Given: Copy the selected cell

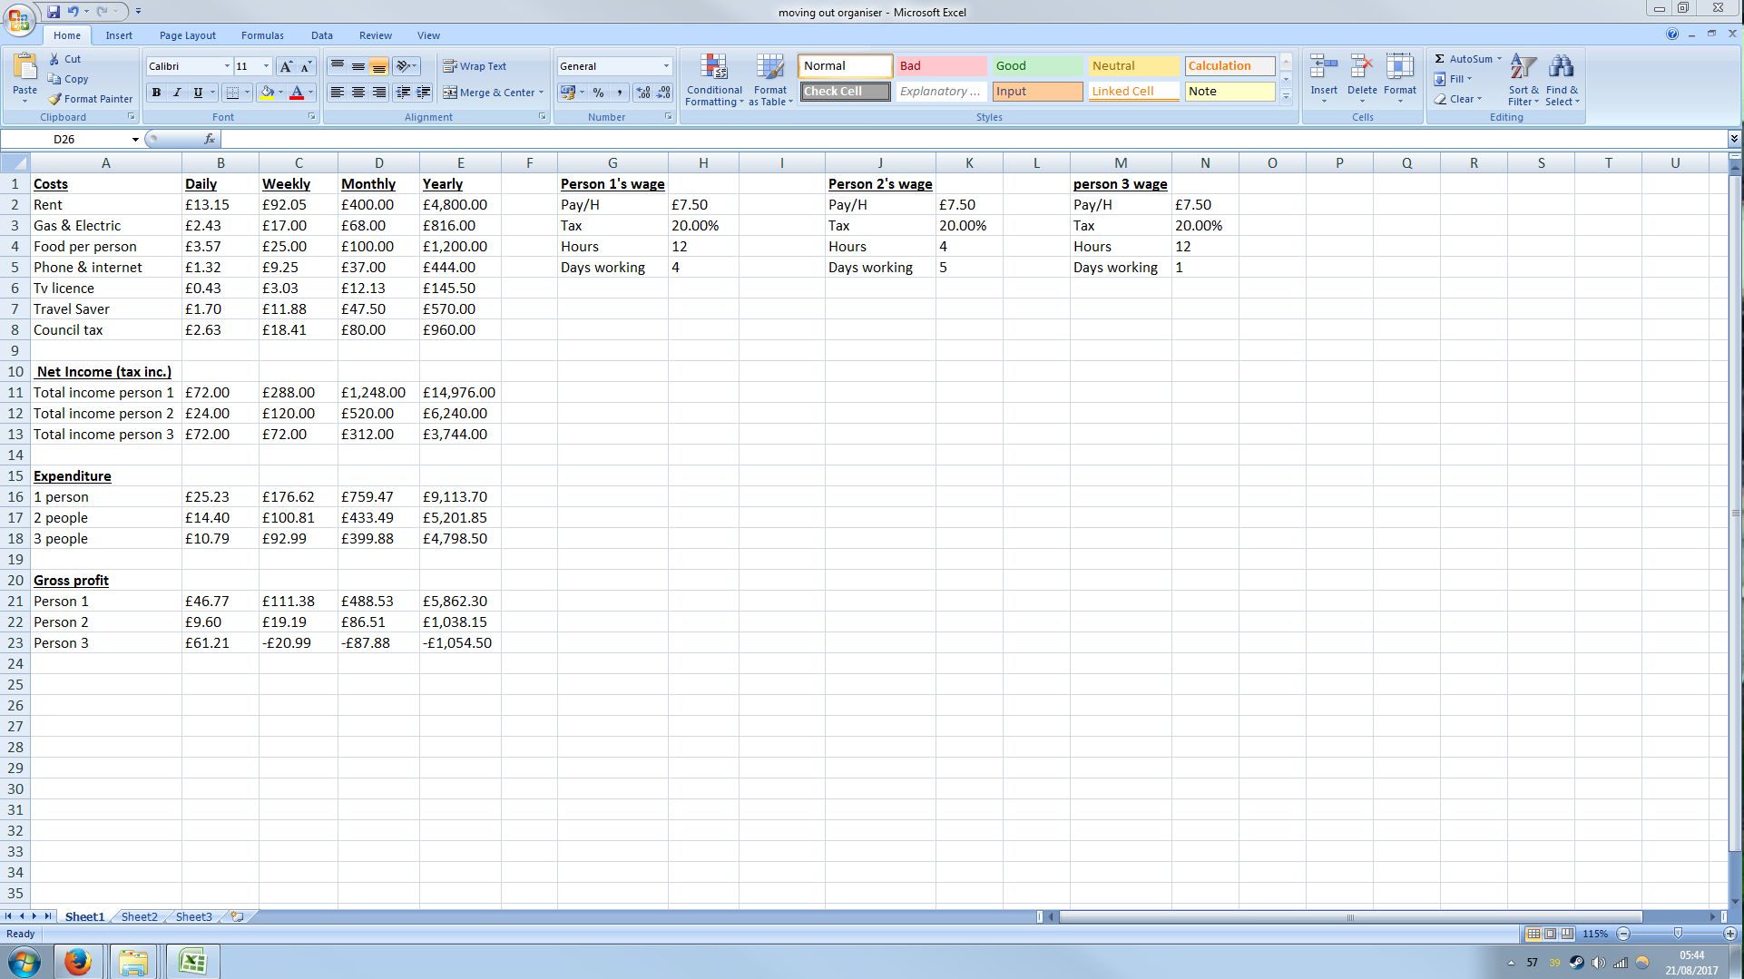Looking at the screenshot, I should pos(68,79).
